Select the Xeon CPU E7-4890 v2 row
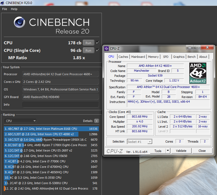Screen dimensions: 217x195 [51, 134]
